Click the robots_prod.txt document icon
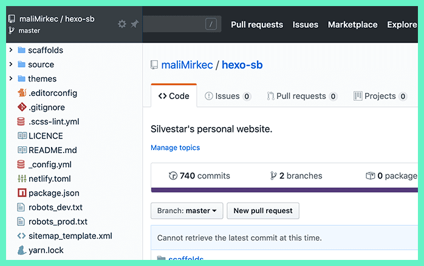Viewport: 424px width, 266px height. click(x=21, y=222)
